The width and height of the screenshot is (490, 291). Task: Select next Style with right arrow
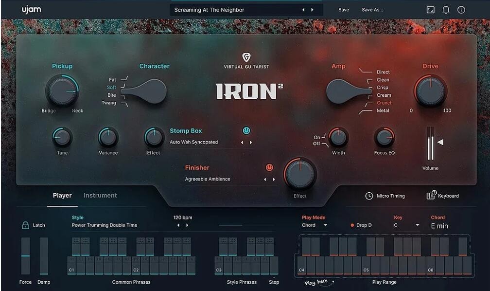point(187,225)
